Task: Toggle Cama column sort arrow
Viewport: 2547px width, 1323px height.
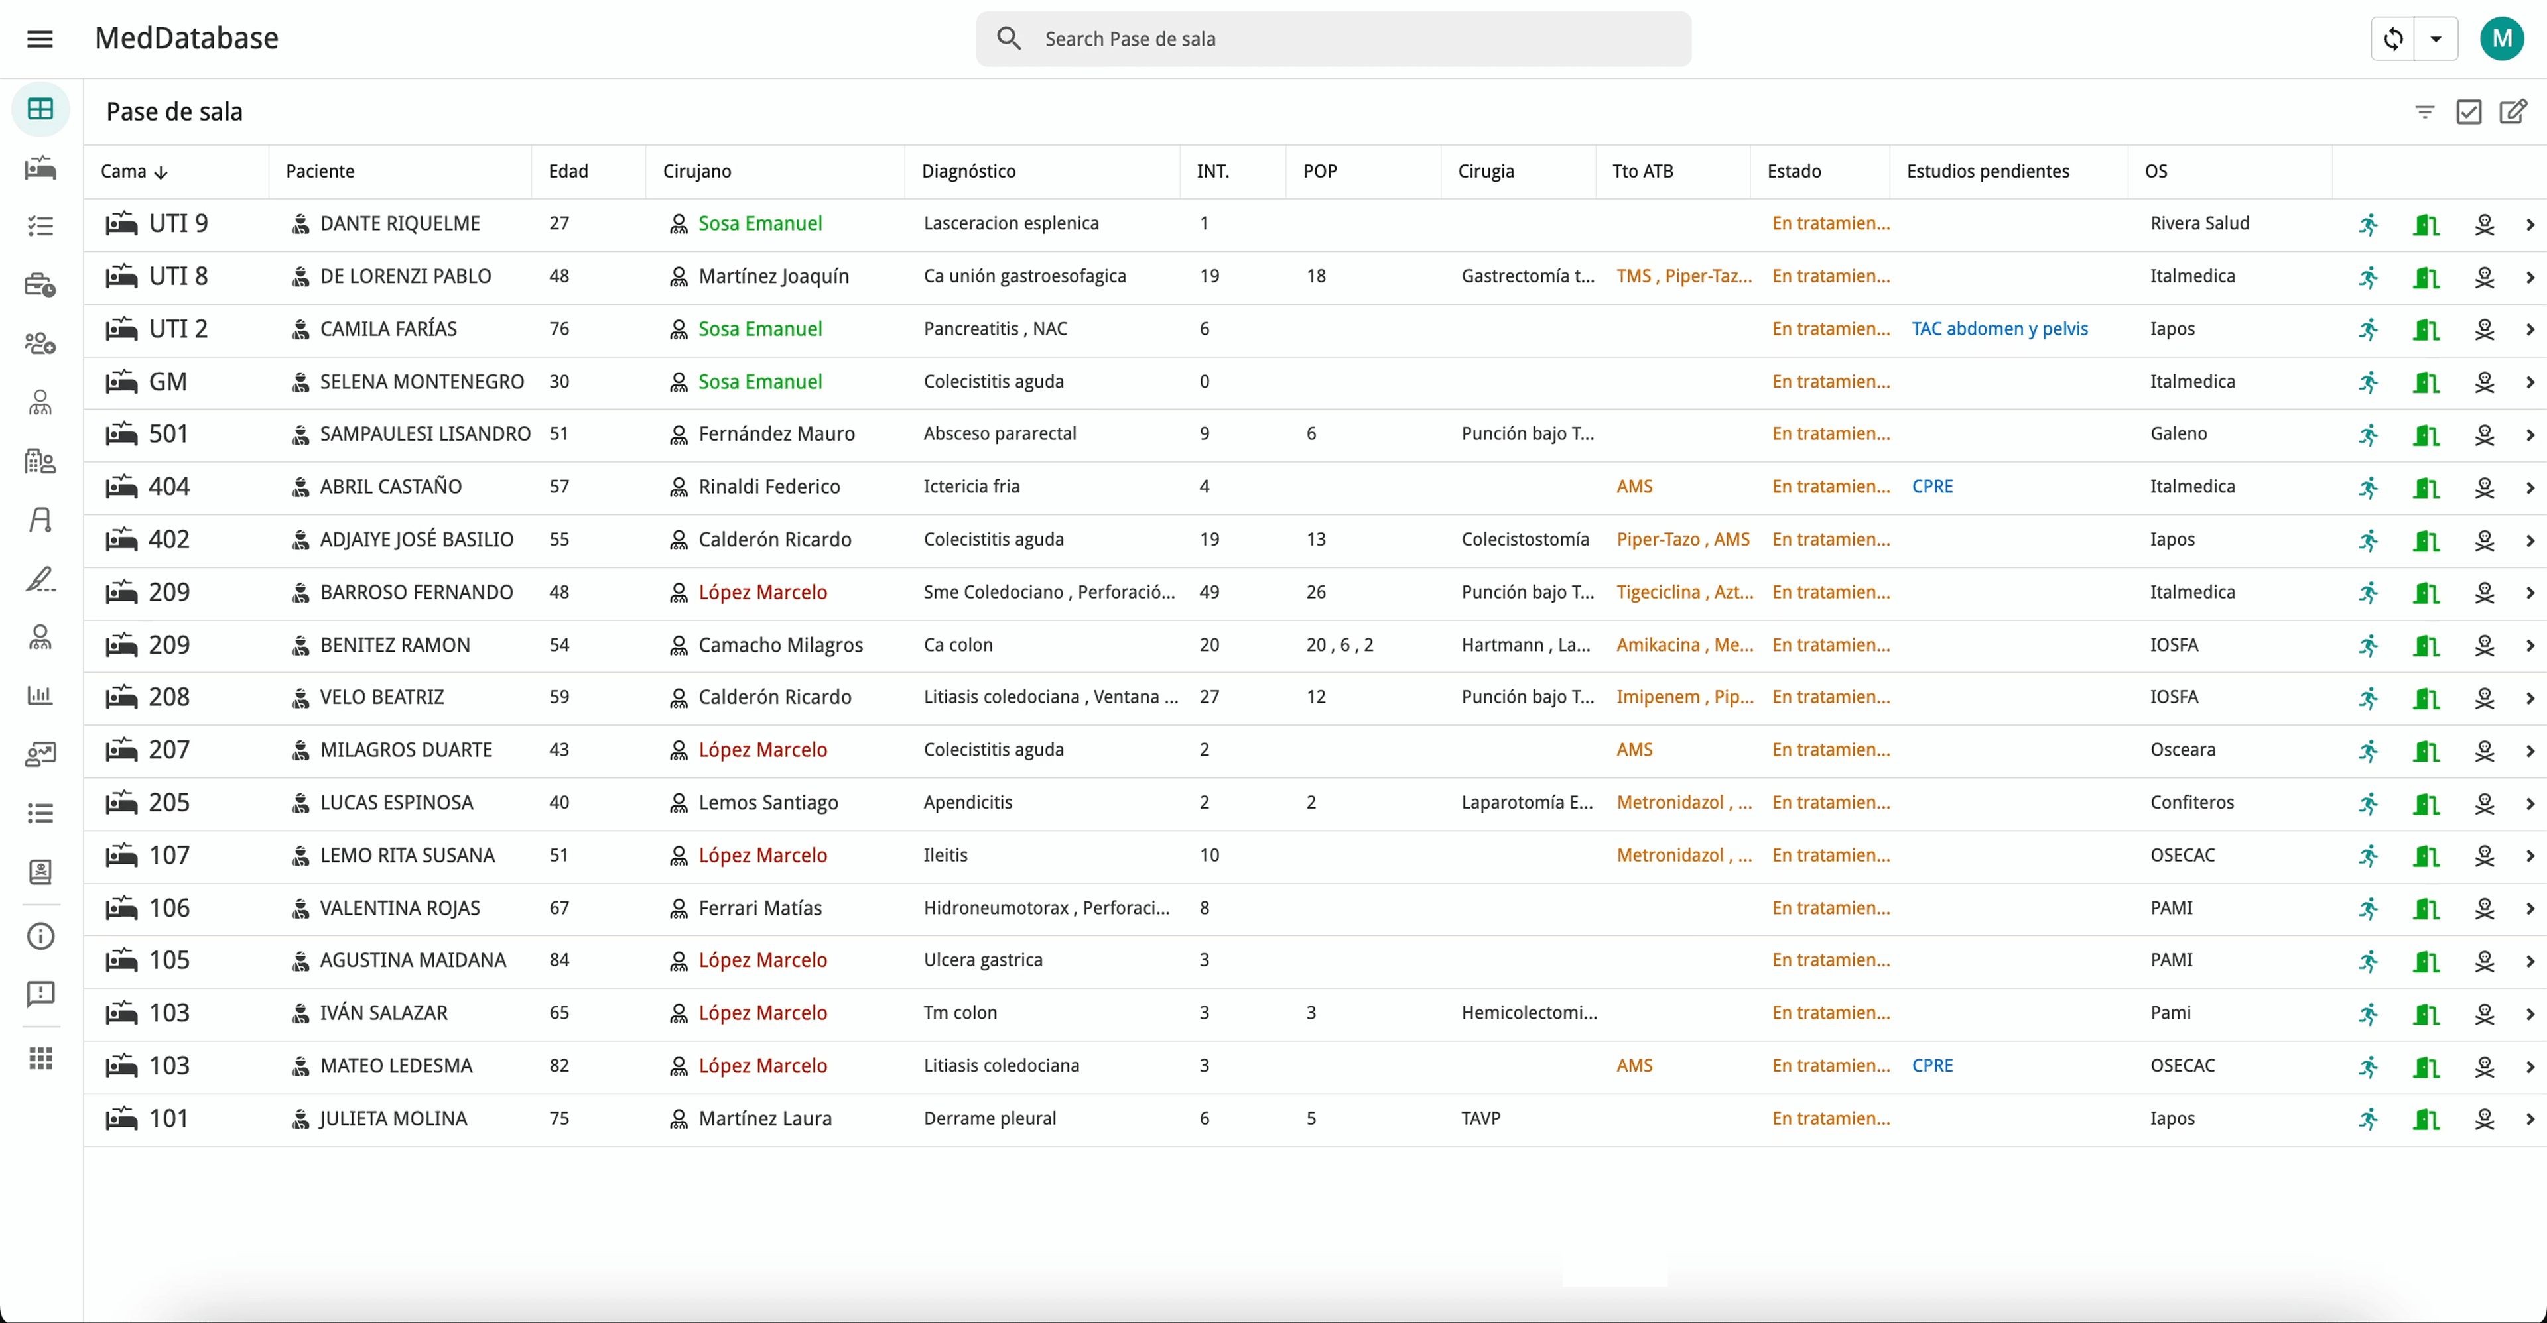Action: [x=161, y=172]
